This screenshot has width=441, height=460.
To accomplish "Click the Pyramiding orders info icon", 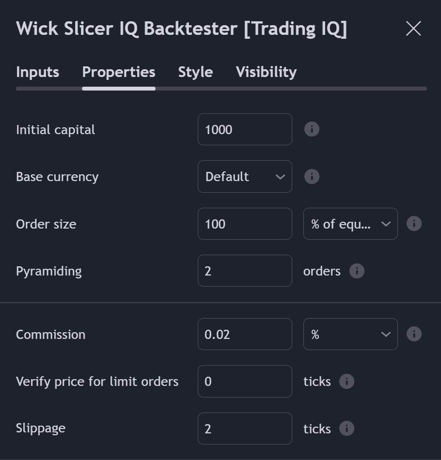I will 357,271.
